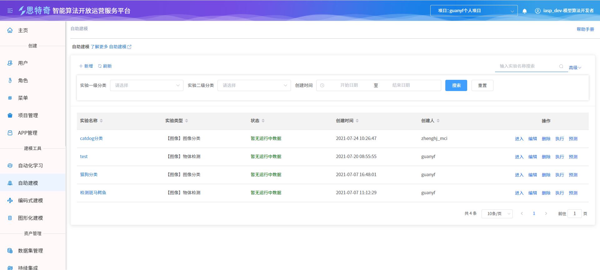Viewport: 600px width, 270px height.
Task: Click the 数据集管理 sidebar icon
Action: click(10, 251)
